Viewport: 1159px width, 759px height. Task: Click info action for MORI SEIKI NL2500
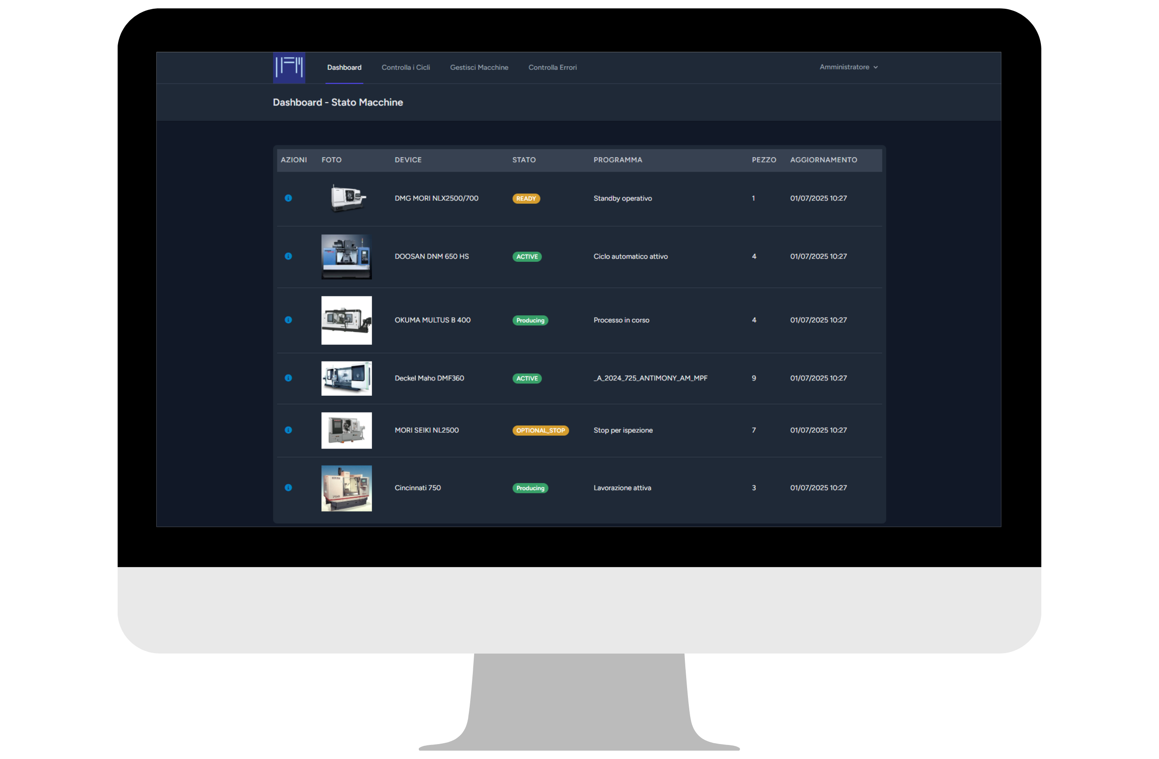pos(288,430)
